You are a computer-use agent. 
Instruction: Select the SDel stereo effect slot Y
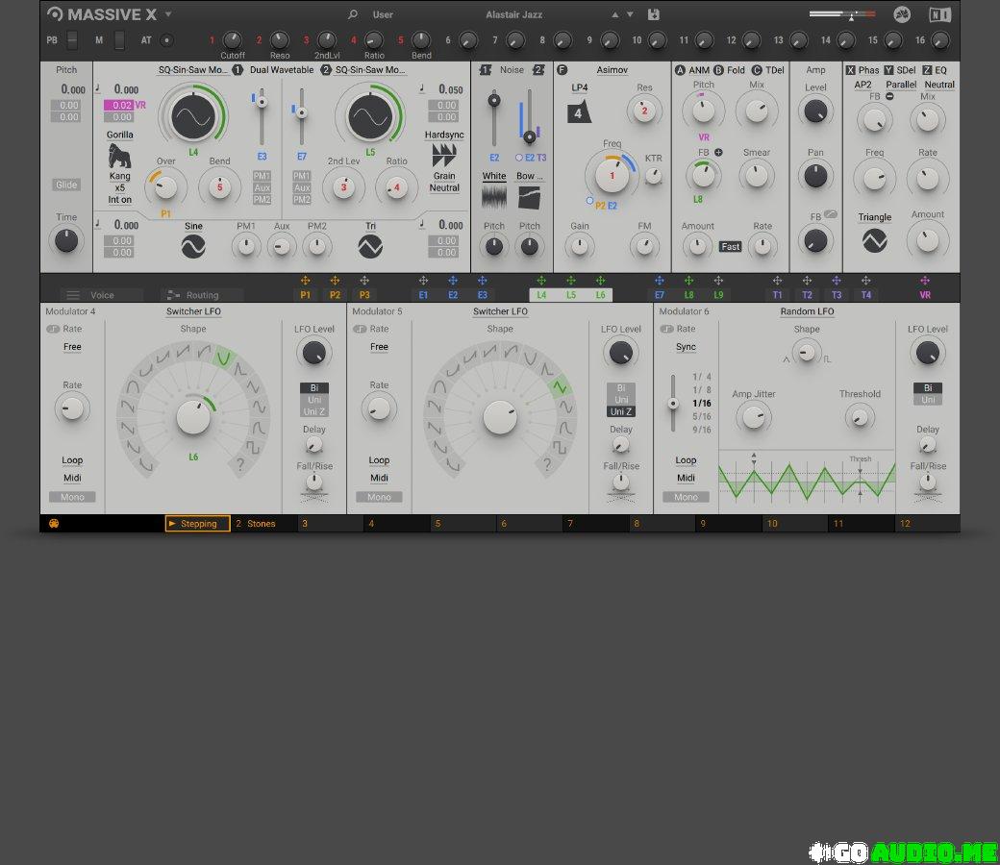(899, 70)
